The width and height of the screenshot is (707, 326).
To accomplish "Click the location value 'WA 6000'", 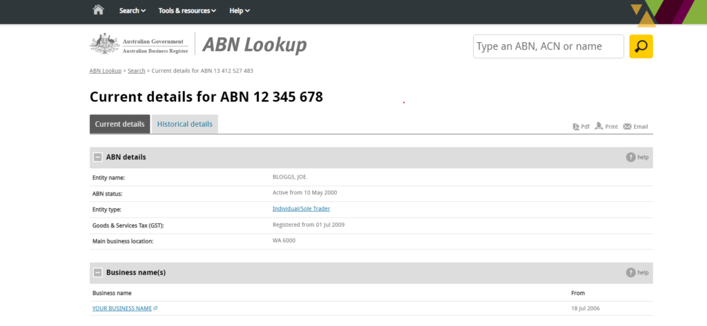I will [284, 241].
